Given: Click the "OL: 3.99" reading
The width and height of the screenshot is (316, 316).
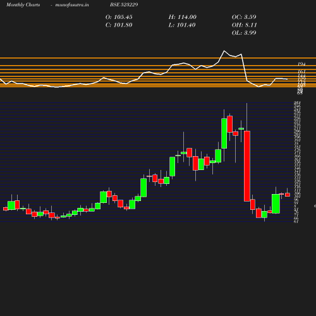Looking at the screenshot, I should (244, 33).
